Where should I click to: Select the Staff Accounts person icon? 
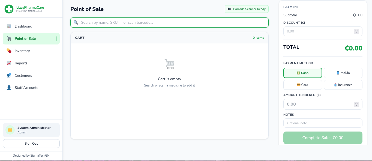9,88
